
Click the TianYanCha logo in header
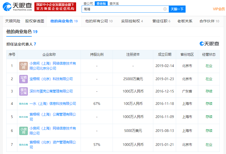coord(17,7)
